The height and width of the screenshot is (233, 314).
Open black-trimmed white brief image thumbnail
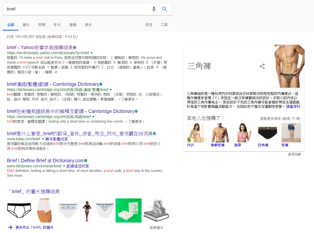coord(19,210)
